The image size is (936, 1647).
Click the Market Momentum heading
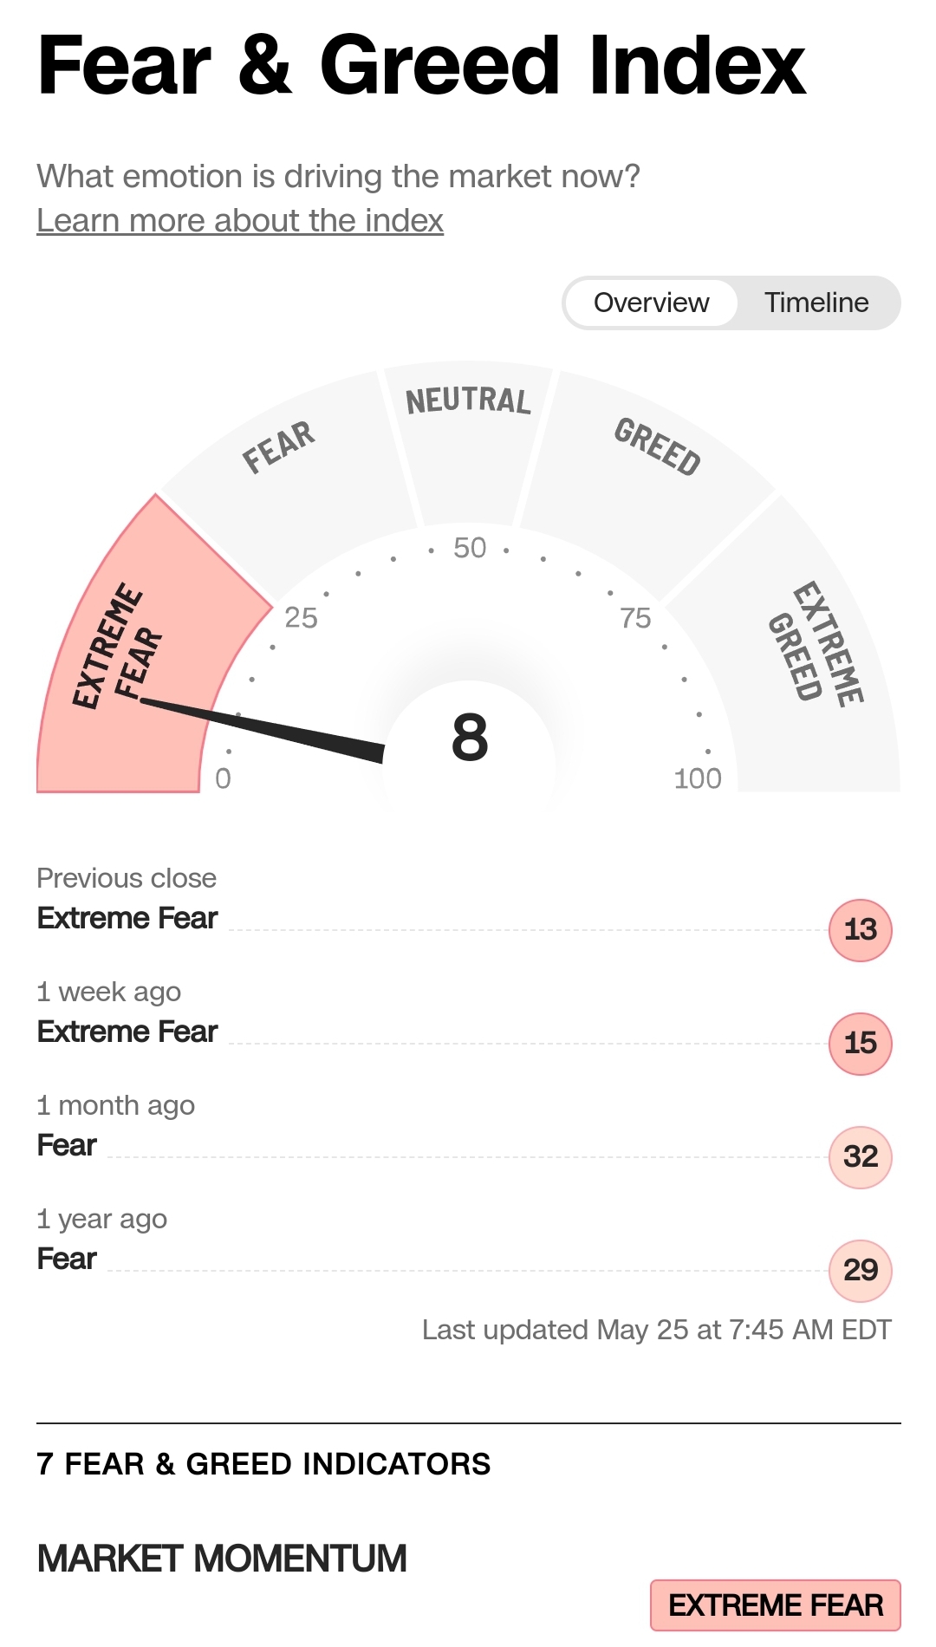(x=222, y=1559)
